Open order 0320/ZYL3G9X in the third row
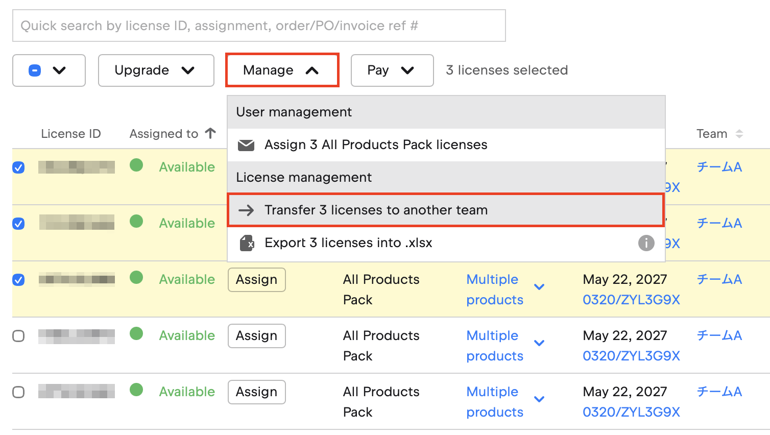Screen dimensions: 770x435 click(632, 300)
